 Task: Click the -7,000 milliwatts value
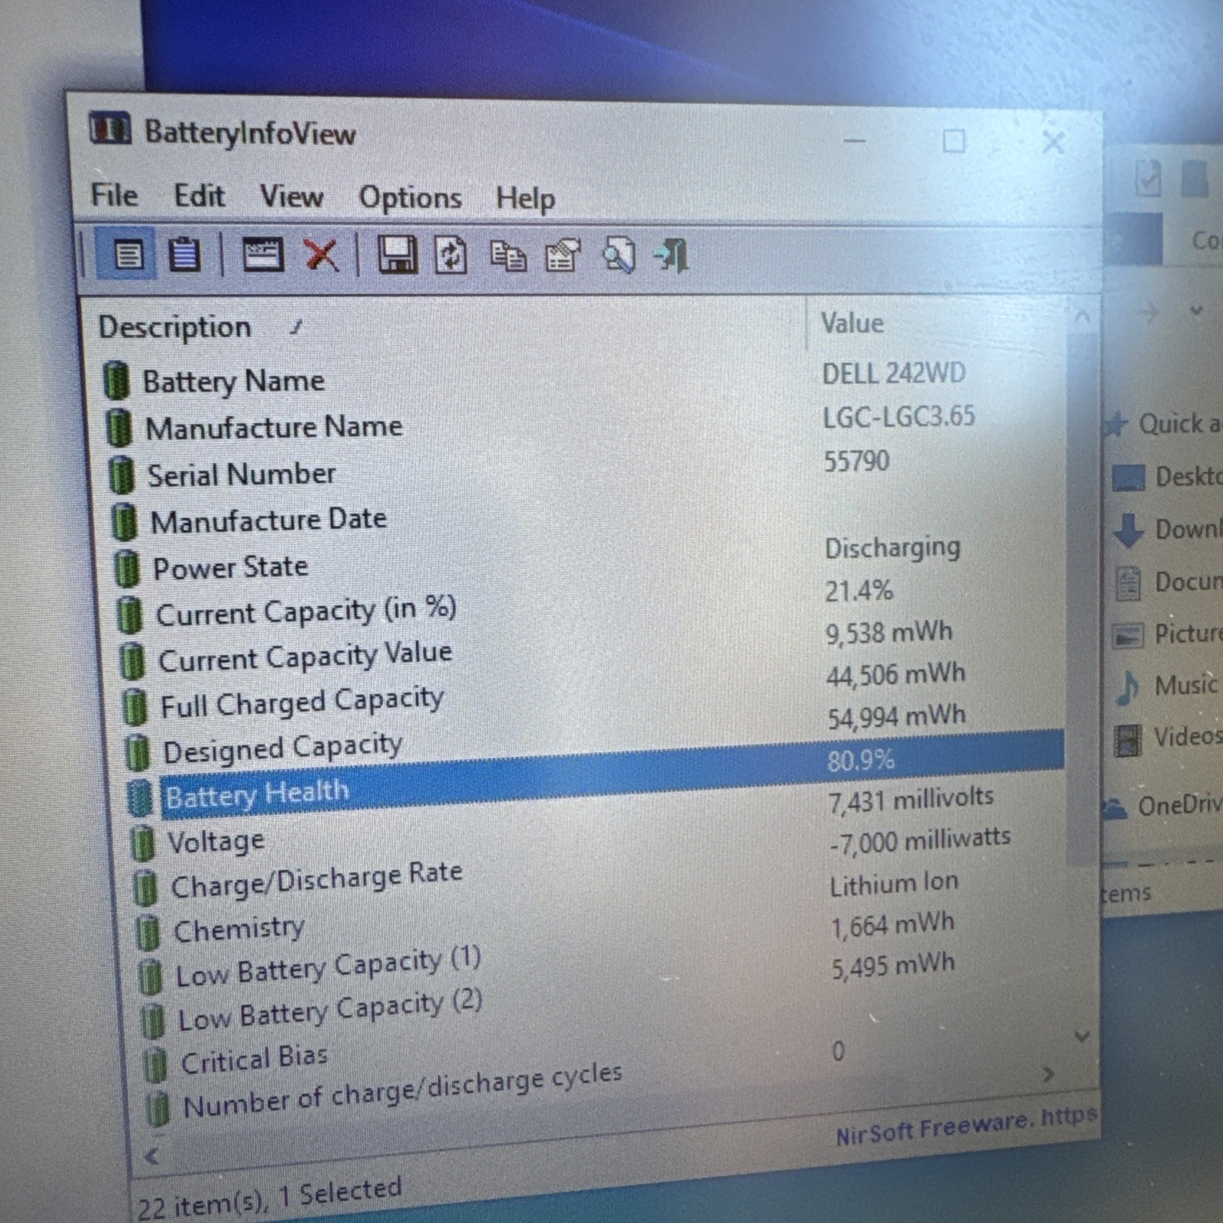(x=920, y=840)
